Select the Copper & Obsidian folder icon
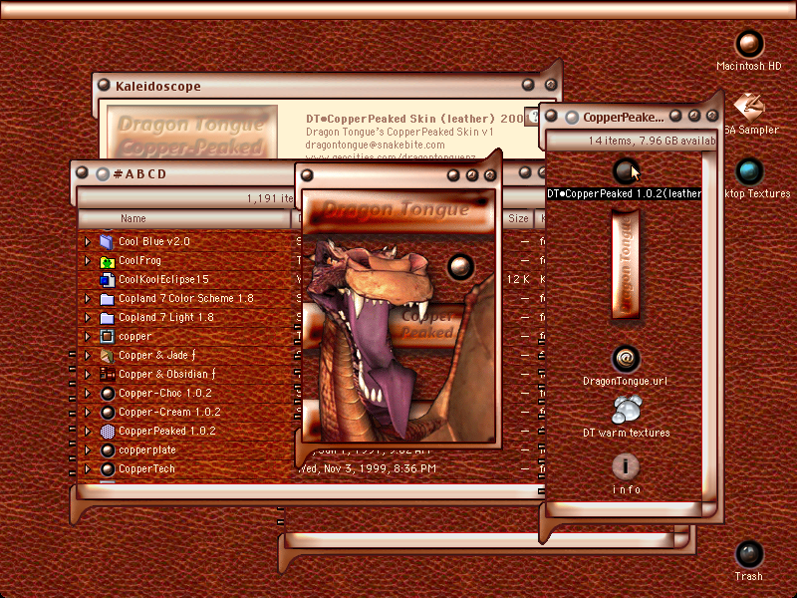Screen dimensions: 797x598 tap(107, 375)
